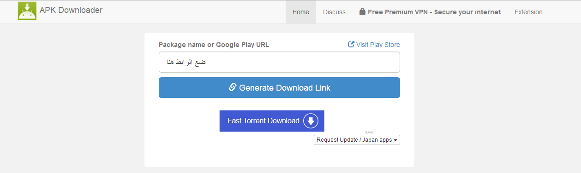
Task: Click the lock icon beside Free Premium VPN
Action: pos(363,12)
